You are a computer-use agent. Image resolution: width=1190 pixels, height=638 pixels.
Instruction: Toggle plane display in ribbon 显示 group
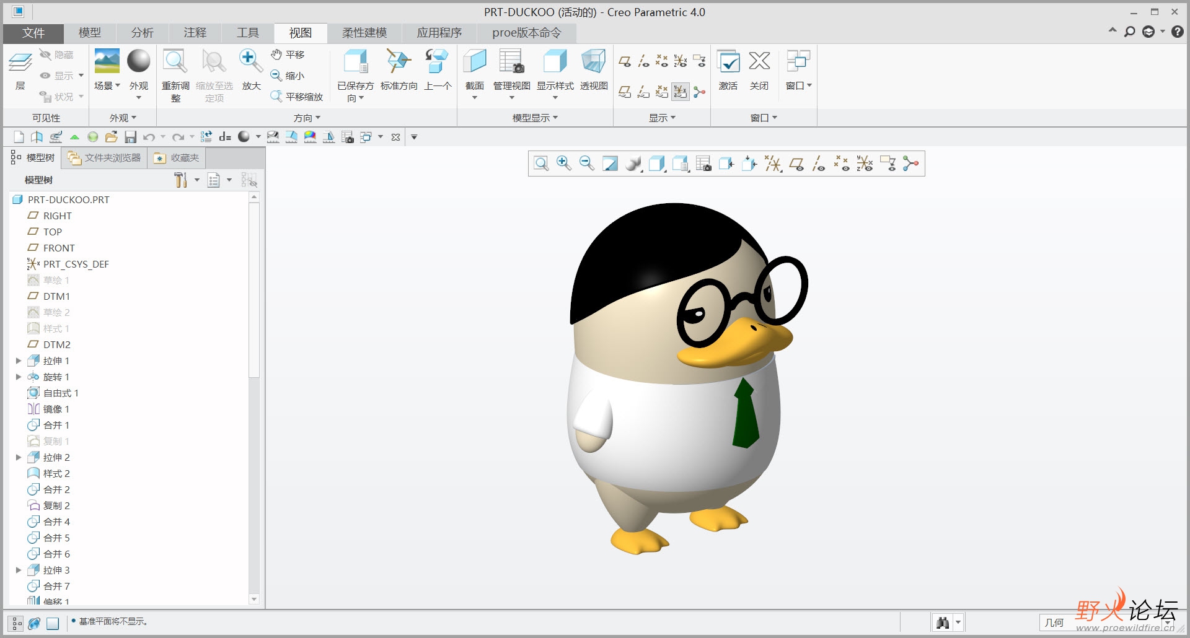(625, 61)
